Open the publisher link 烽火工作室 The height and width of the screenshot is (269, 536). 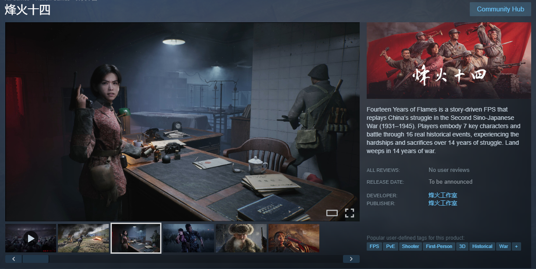(x=443, y=203)
